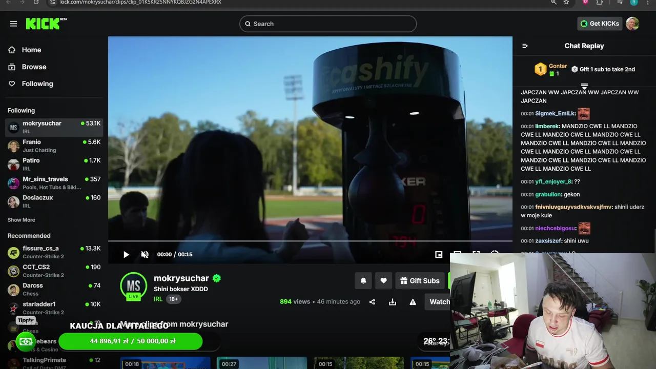The width and height of the screenshot is (656, 369).
Task: Open the 00:18 clip thumbnail
Action: click(165, 363)
